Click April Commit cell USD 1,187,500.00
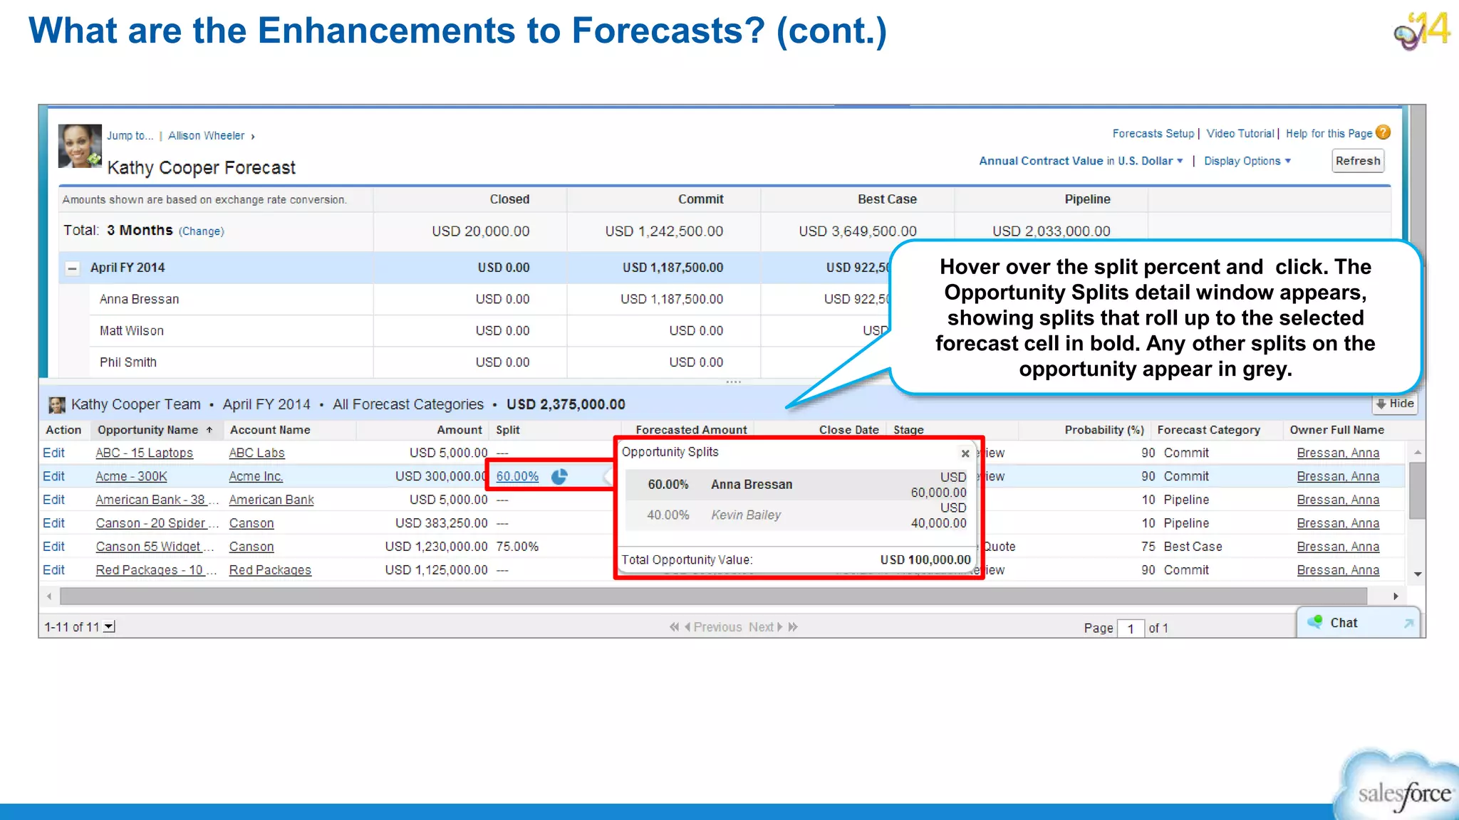 [673, 268]
